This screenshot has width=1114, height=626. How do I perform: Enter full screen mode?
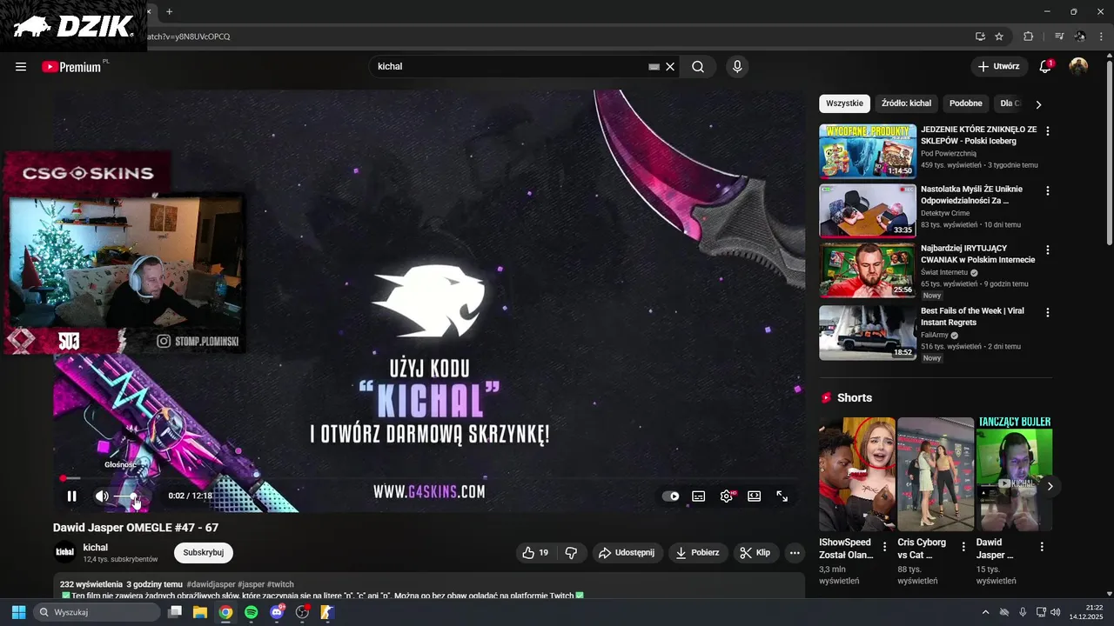pos(782,496)
